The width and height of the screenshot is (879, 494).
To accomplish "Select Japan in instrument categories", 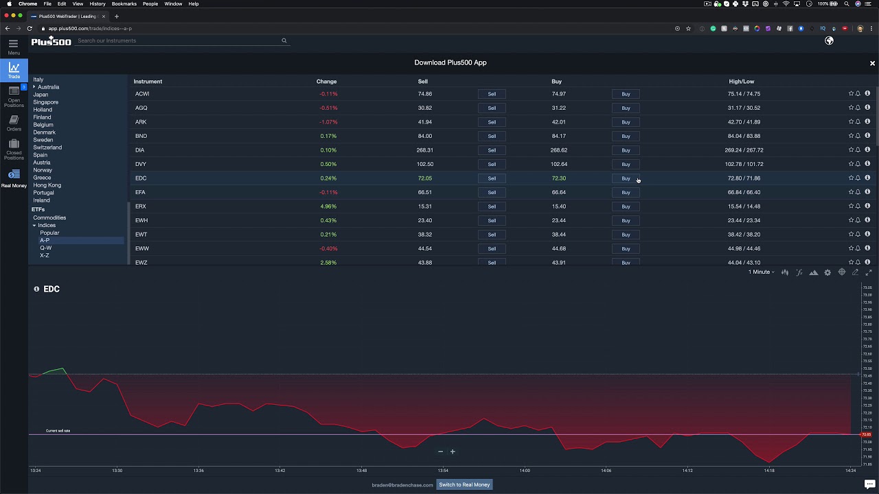I will point(41,95).
